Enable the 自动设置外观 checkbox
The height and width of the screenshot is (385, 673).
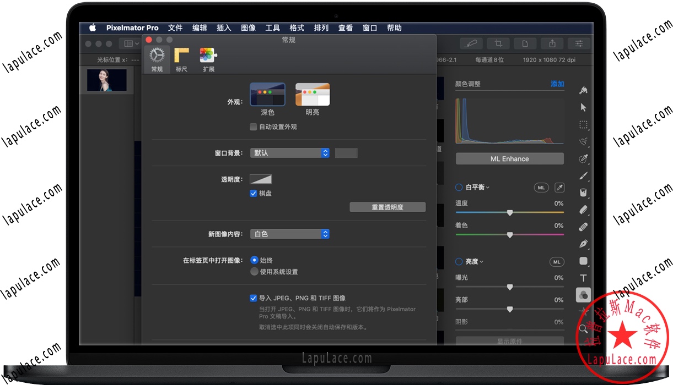pyautogui.click(x=254, y=127)
